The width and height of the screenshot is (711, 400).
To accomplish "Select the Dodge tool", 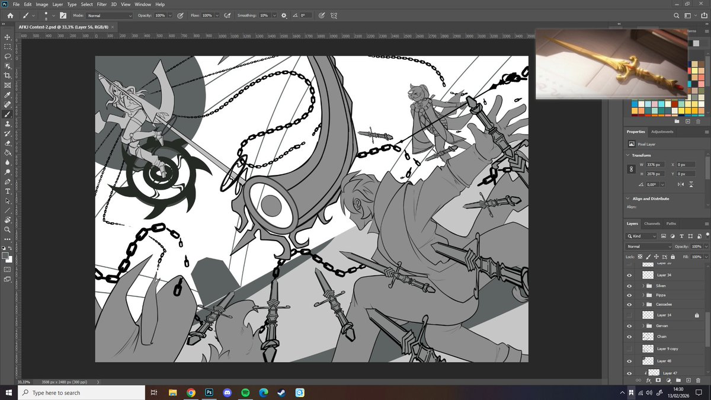I will pyautogui.click(x=8, y=171).
